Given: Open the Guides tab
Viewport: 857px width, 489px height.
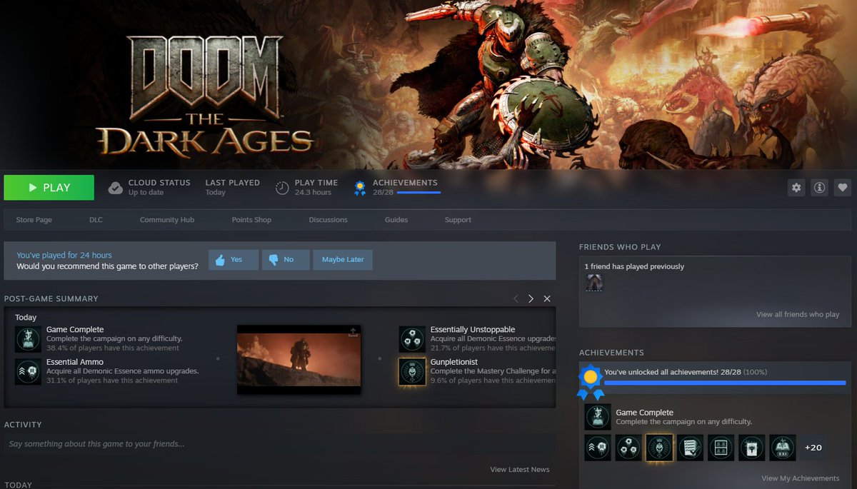Looking at the screenshot, I should [396, 220].
